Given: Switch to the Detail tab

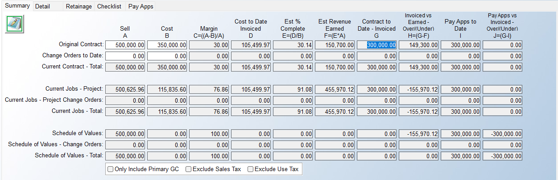Looking at the screenshot, I should tap(42, 7).
